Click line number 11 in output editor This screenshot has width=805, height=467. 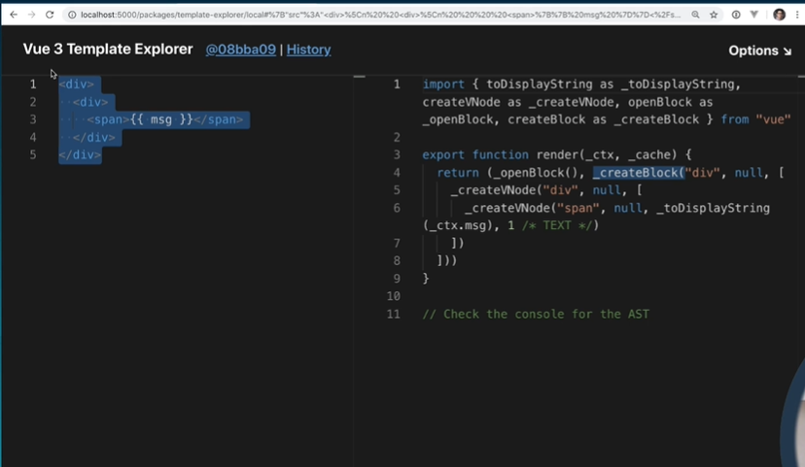393,315
